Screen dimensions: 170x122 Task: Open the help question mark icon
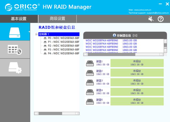(160, 19)
